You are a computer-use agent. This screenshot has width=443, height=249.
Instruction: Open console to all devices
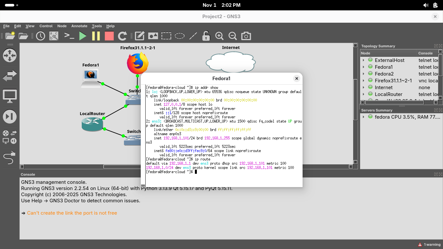69,36
